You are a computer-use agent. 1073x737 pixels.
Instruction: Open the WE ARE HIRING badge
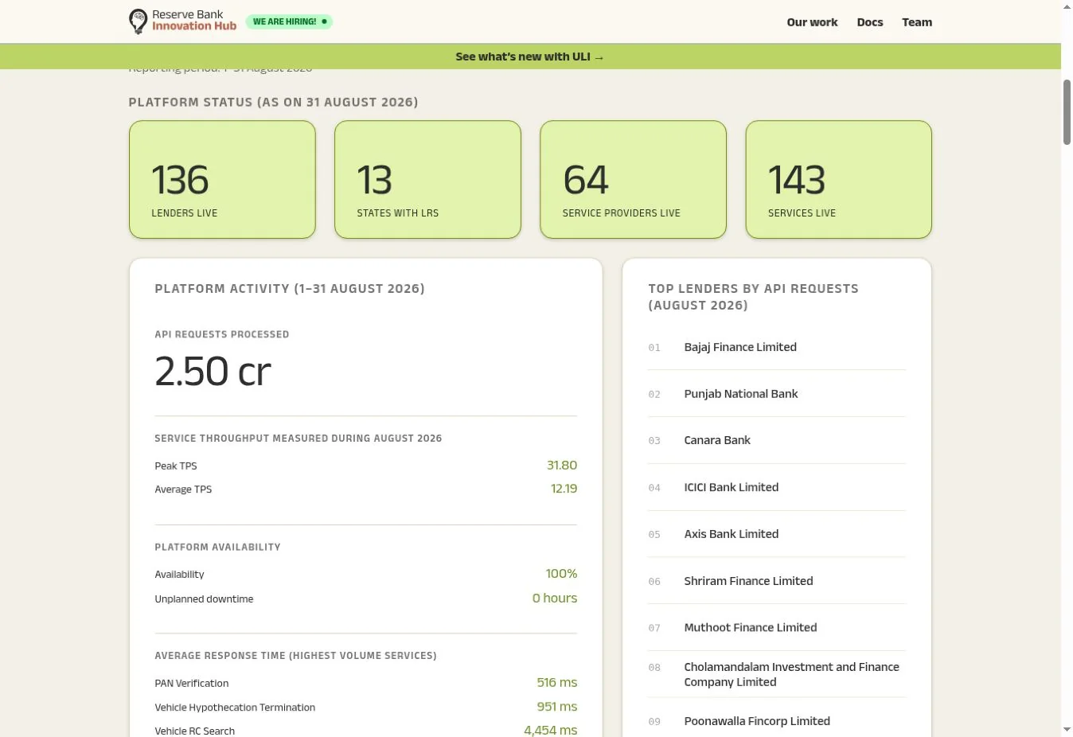(289, 21)
